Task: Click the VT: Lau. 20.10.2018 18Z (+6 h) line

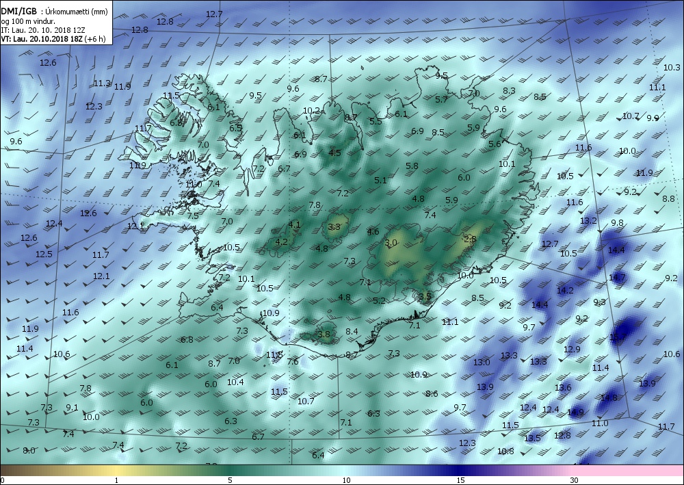Action: click(x=53, y=39)
